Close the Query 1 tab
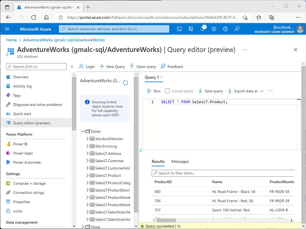The image size is (306, 229). (x=161, y=77)
